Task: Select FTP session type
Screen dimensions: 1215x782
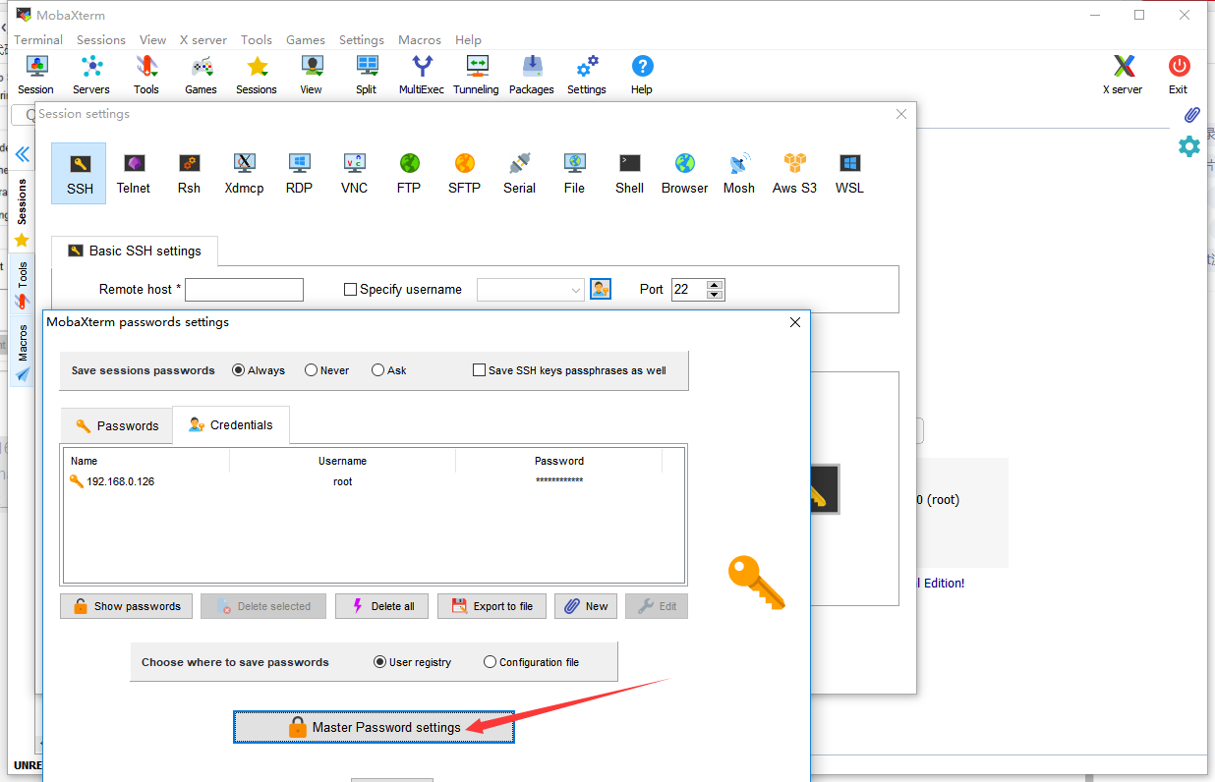Action: (x=410, y=173)
